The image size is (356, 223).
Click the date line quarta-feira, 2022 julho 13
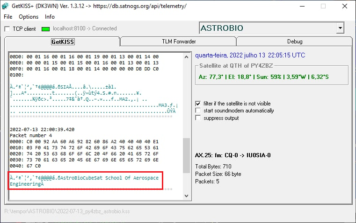[x=250, y=55]
